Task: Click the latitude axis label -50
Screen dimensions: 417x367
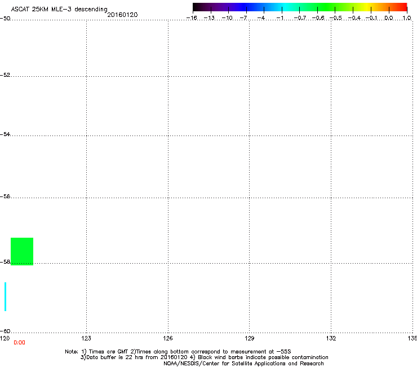Action: pos(5,18)
